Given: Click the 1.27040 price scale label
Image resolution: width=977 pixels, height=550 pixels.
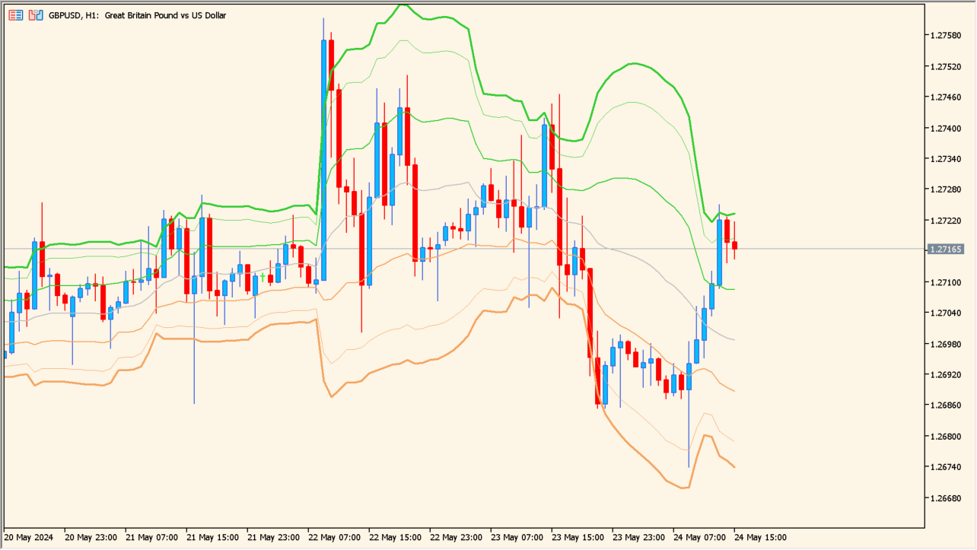Looking at the screenshot, I should coord(947,313).
